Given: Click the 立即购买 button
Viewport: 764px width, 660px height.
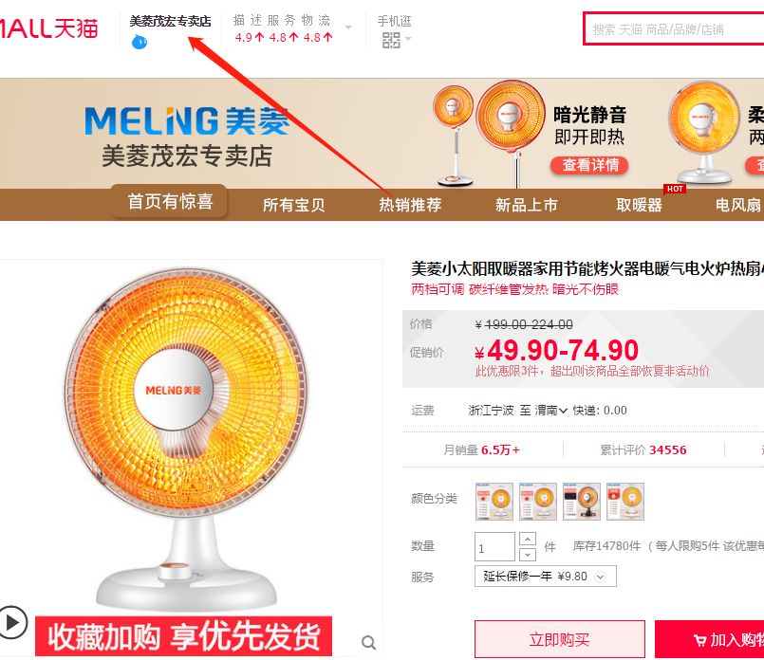Looking at the screenshot, I should click(x=559, y=639).
